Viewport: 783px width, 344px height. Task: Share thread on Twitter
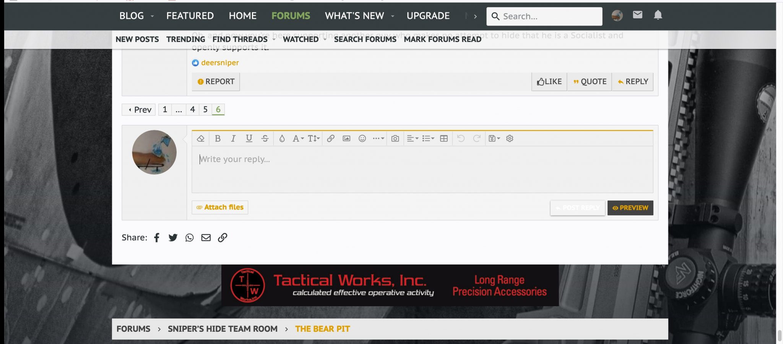[x=173, y=238]
